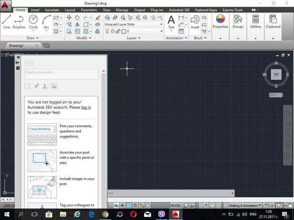This screenshot has width=294, height=220.
Task: Toggle auto-hide on the design feed panel
Action: (x=18, y=63)
